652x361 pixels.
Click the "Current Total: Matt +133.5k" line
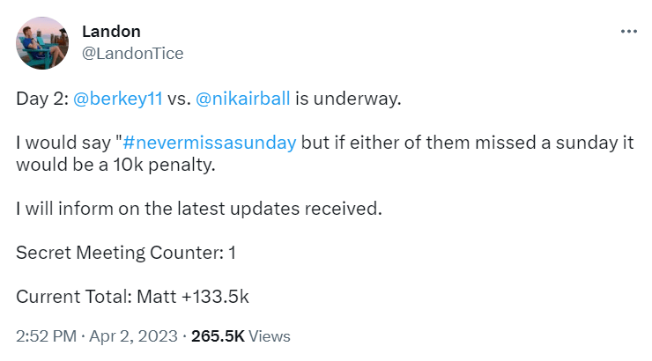pos(133,297)
